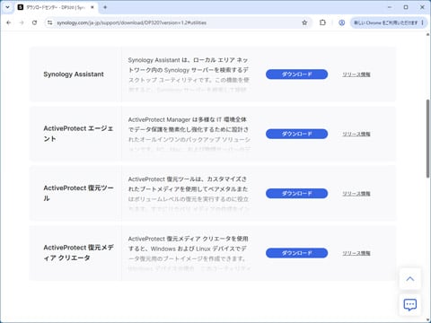Open release notes for ActiveProtect エージェント
431x323 pixels.
point(356,134)
